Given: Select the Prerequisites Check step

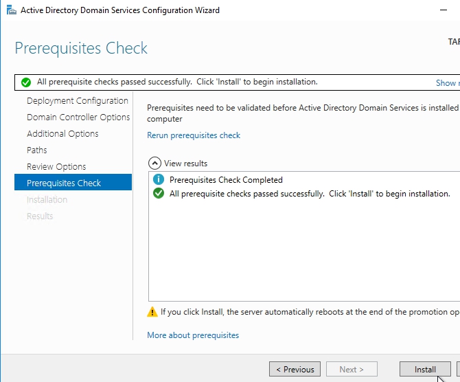Looking at the screenshot, I should pyautogui.click(x=64, y=183).
